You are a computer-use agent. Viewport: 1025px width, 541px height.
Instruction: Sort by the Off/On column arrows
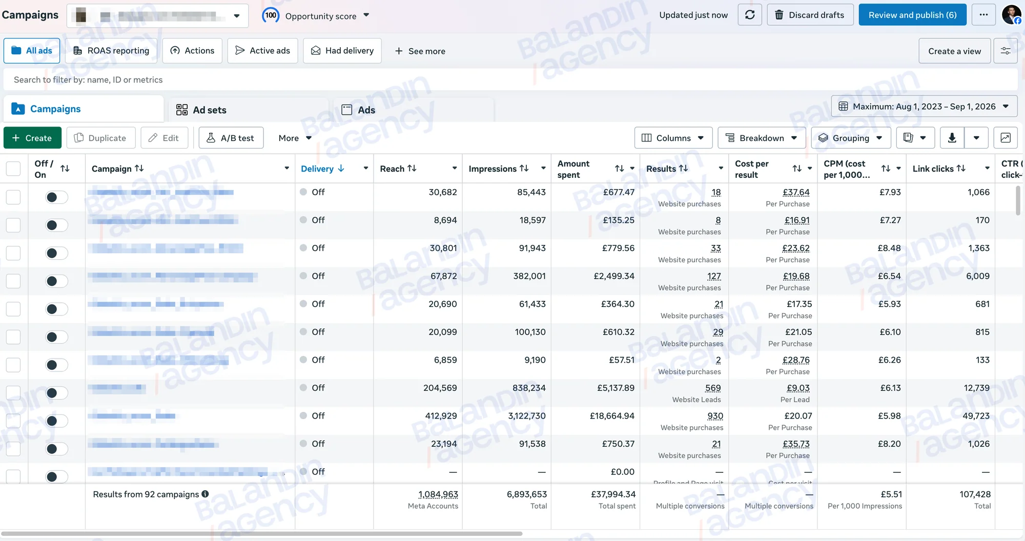pos(65,169)
